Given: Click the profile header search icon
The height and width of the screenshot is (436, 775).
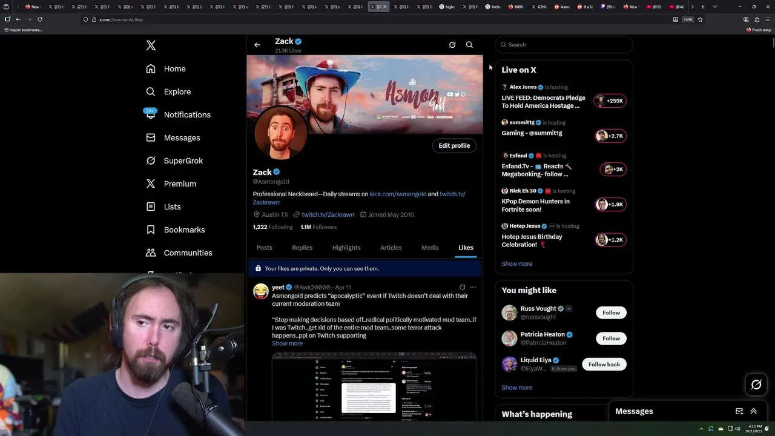Looking at the screenshot, I should 469,45.
